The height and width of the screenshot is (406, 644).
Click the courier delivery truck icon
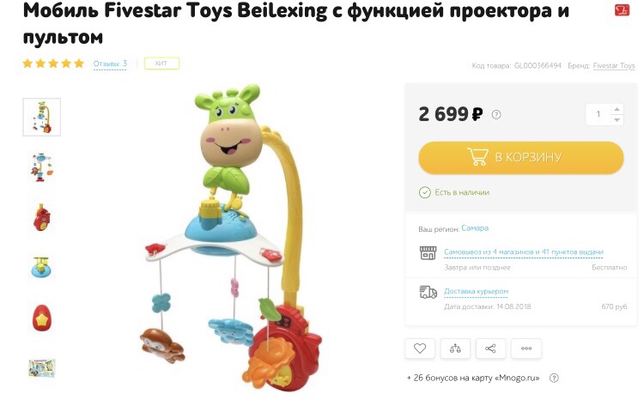(428, 293)
